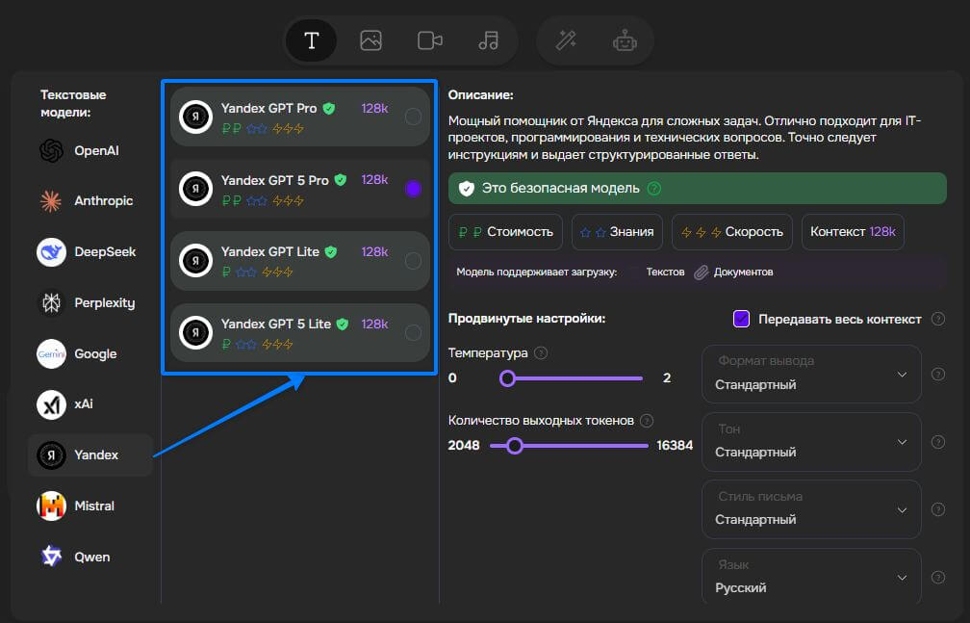Click the help icon next to Температура
The width and height of the screenshot is (970, 623).
pyautogui.click(x=541, y=353)
